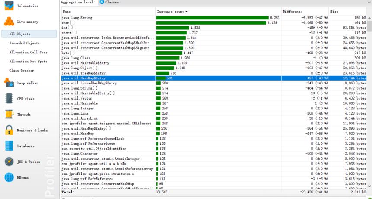Screen dimensions: 372x199
Task: Sort by the Name column header
Action: point(108,12)
